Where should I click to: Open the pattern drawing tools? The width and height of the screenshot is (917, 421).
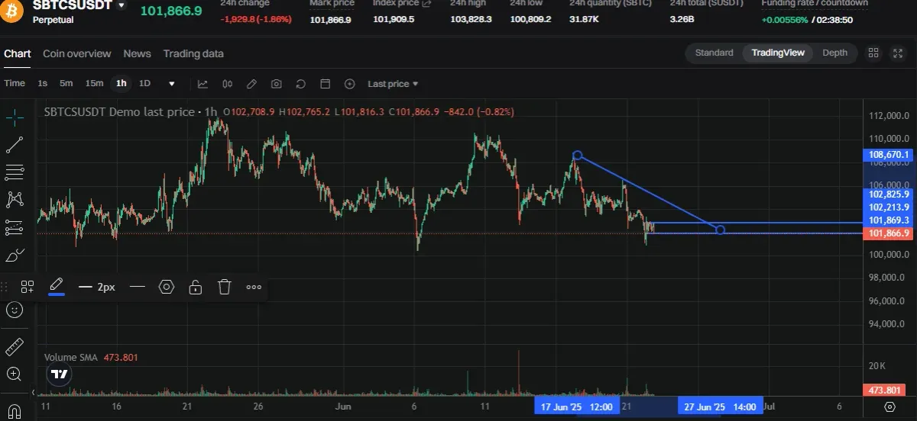(x=15, y=199)
